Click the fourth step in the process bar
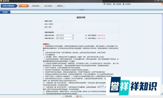The image size is (163, 98). 60,6
